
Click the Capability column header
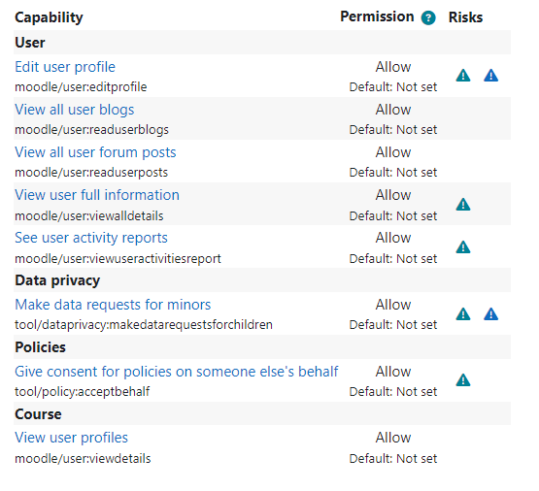point(49,17)
